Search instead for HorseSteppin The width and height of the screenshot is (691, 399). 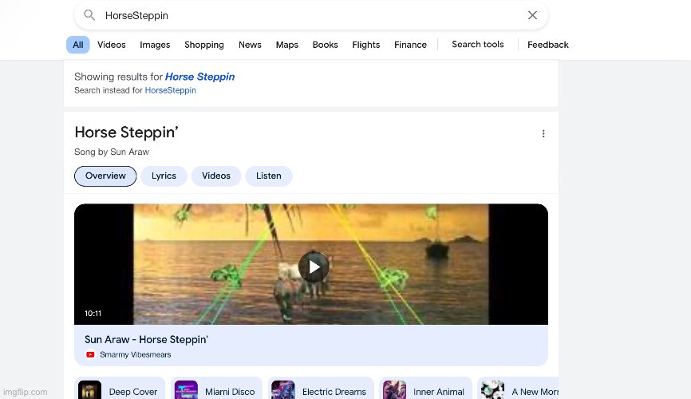tap(170, 91)
